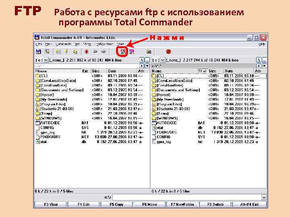290x217 pixels.
Task: Click the F8 Delete button
Action: [215, 205]
